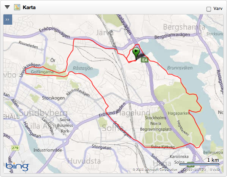Enable the Varv checkbox
The height and width of the screenshot is (177, 227).
[209, 9]
